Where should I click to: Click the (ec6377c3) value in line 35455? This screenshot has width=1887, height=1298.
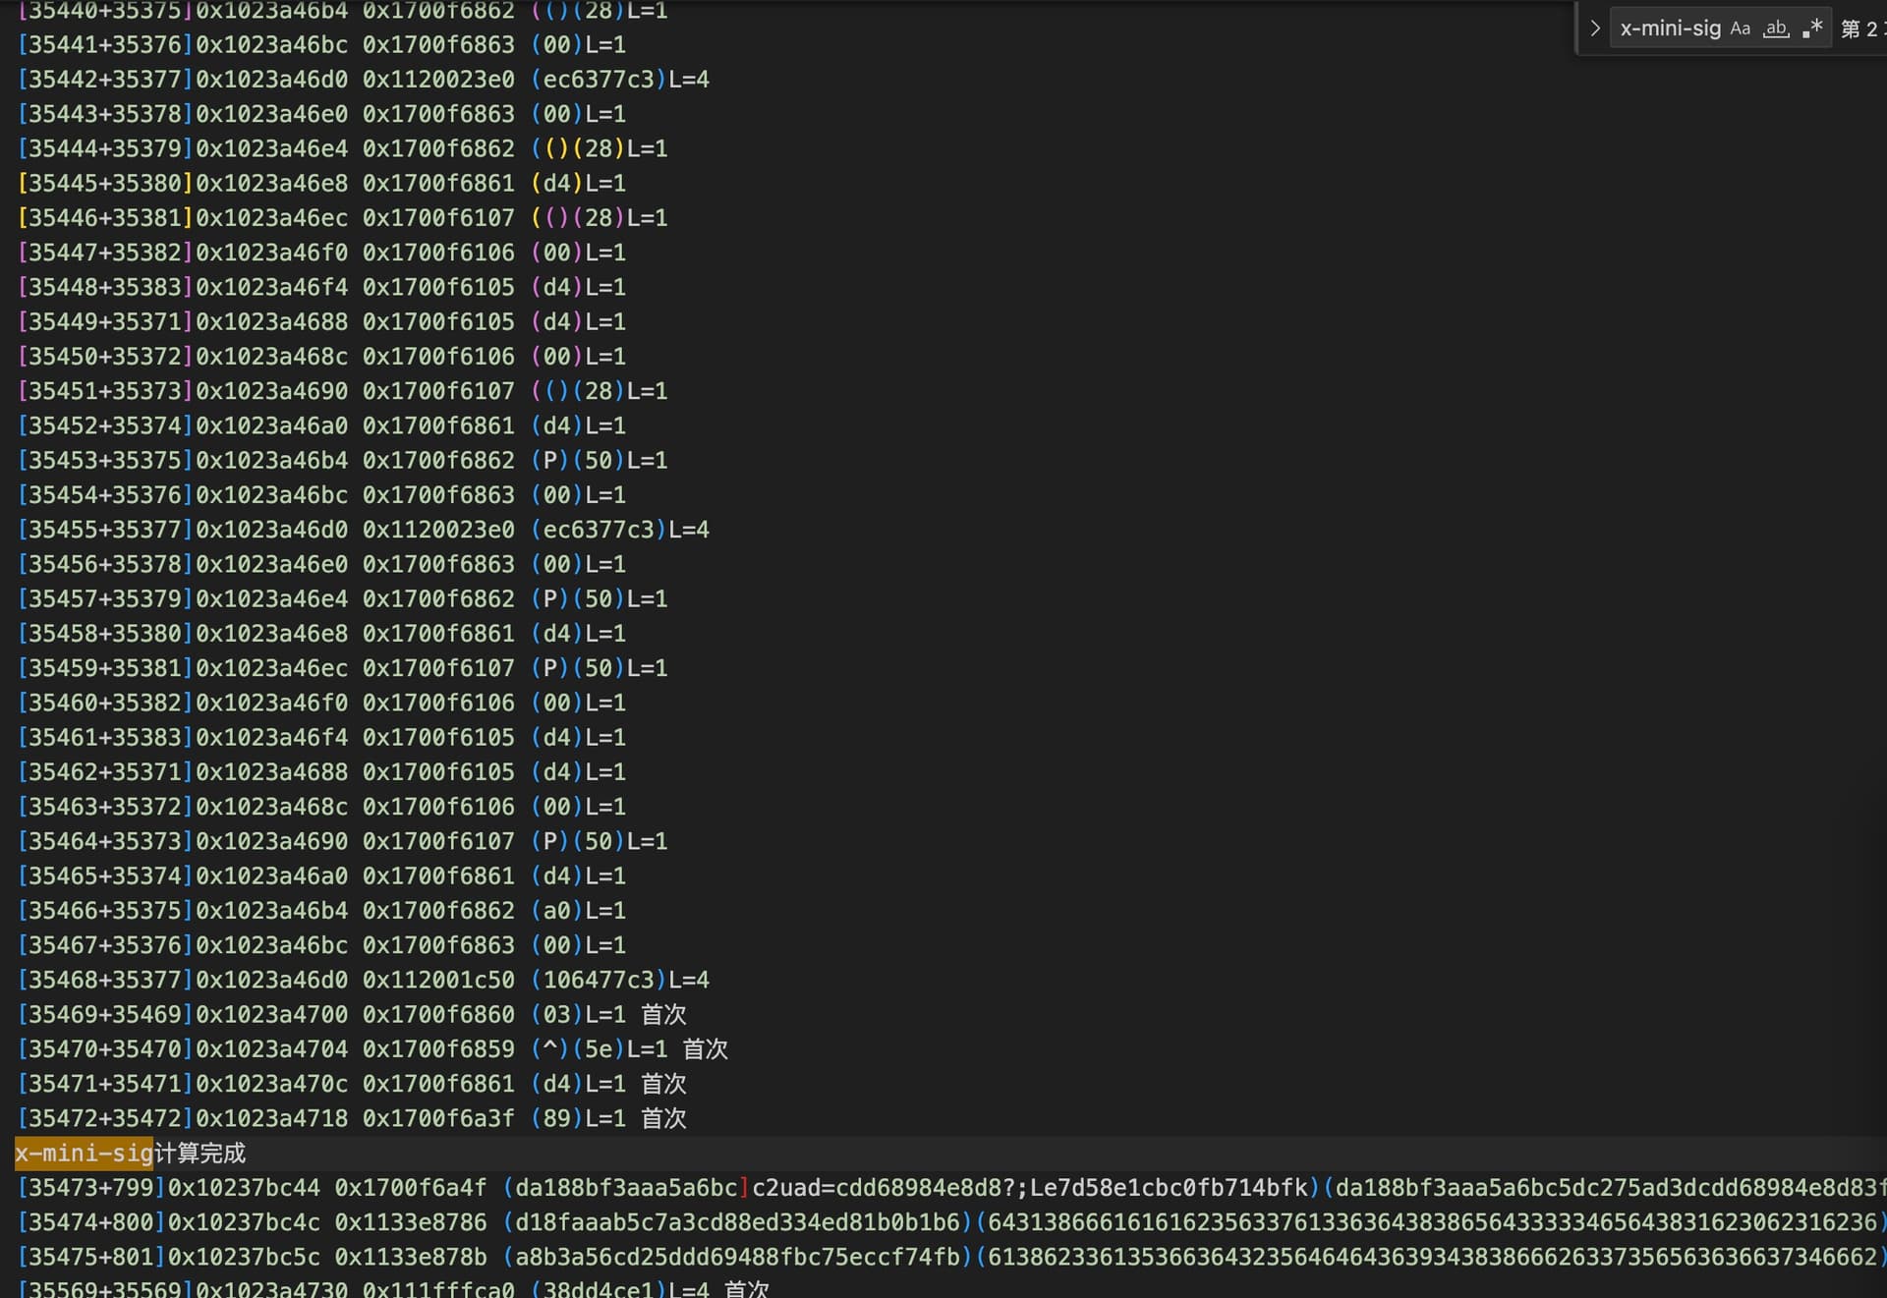(x=599, y=530)
